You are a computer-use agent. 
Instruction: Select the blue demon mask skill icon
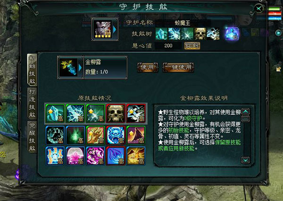pyautogui.click(x=116, y=135)
